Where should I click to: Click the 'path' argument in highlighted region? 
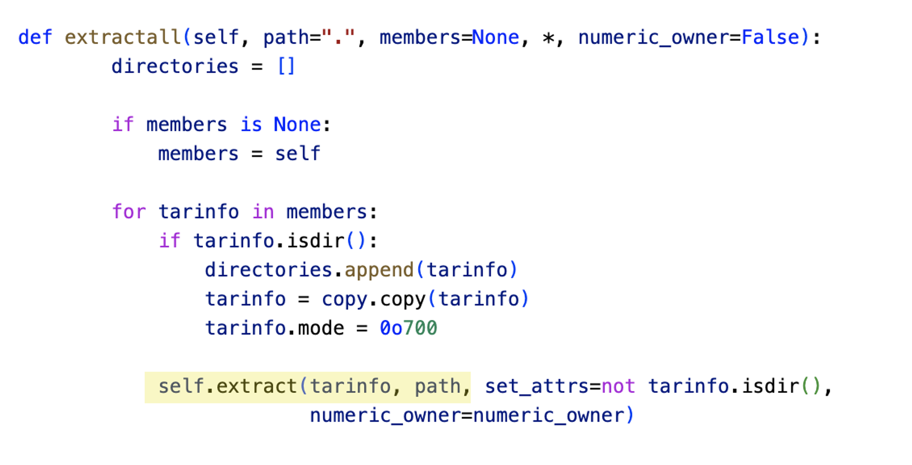pyautogui.click(x=438, y=387)
